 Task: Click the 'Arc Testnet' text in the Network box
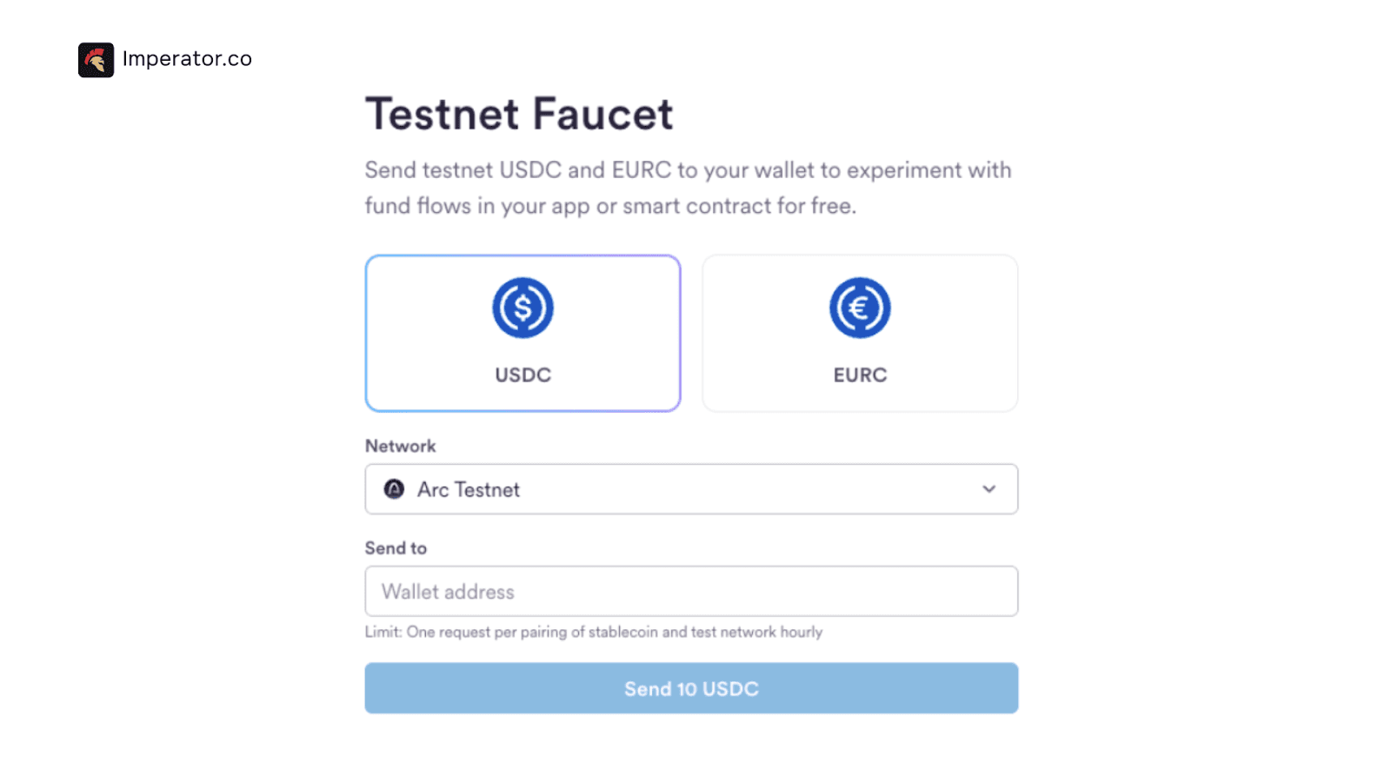coord(468,490)
